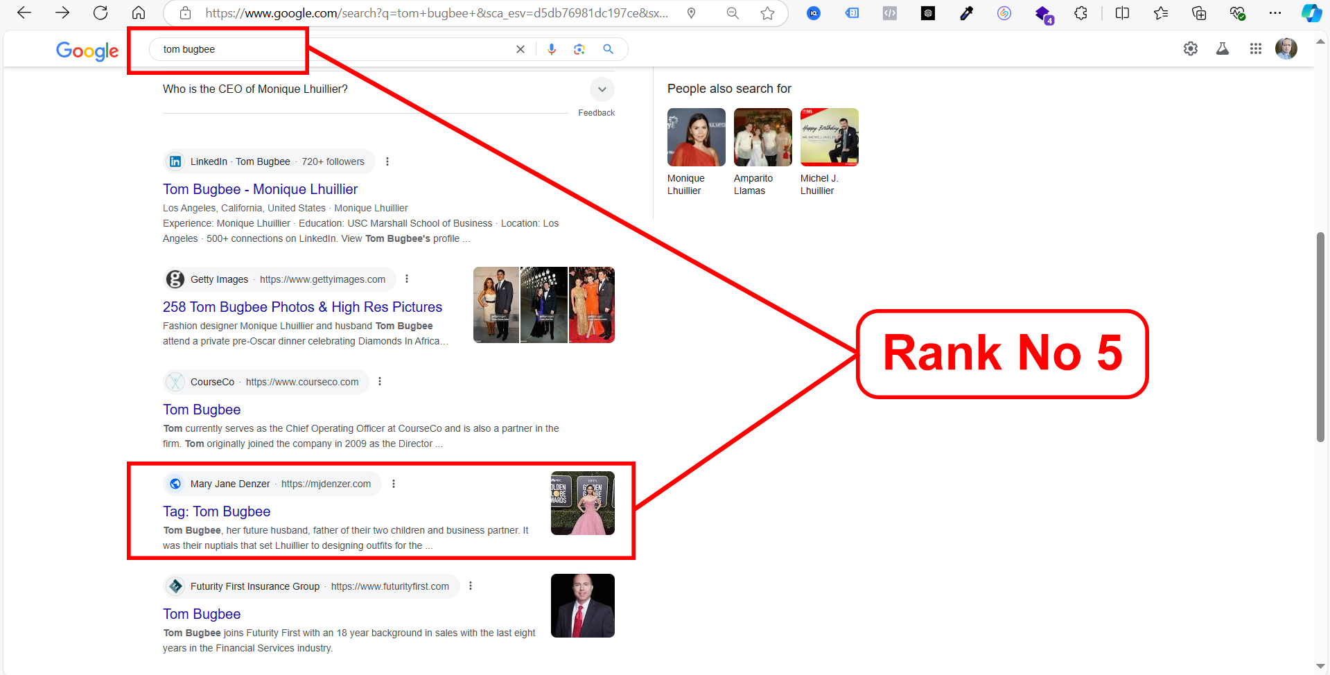Click the browser address bar URL
Image resolution: width=1330 pixels, height=675 pixels.
click(437, 13)
